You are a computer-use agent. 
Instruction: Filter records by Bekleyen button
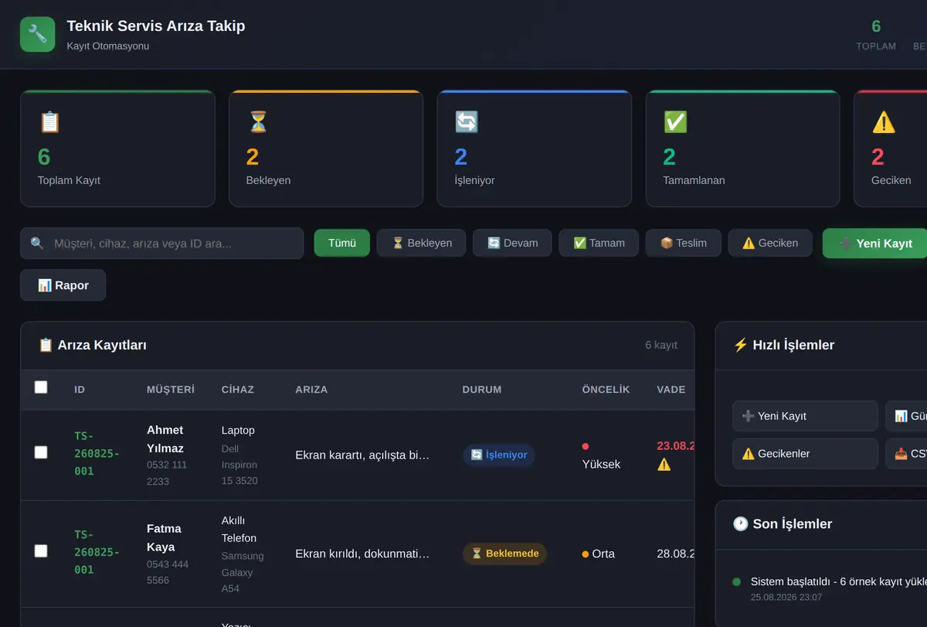point(422,243)
